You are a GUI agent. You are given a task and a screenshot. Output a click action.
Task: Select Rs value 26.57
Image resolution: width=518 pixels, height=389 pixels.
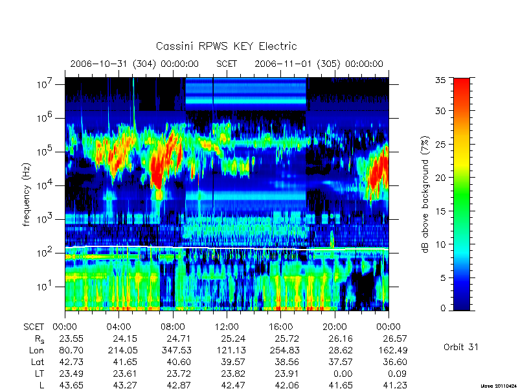[395, 338]
